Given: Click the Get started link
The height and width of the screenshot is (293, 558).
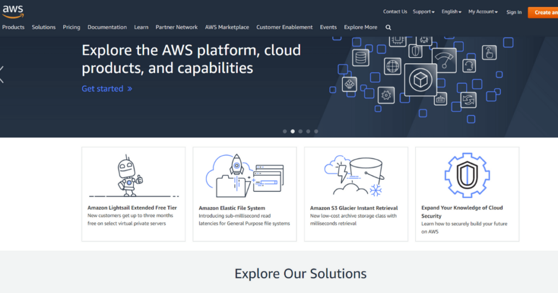Looking at the screenshot, I should 107,89.
